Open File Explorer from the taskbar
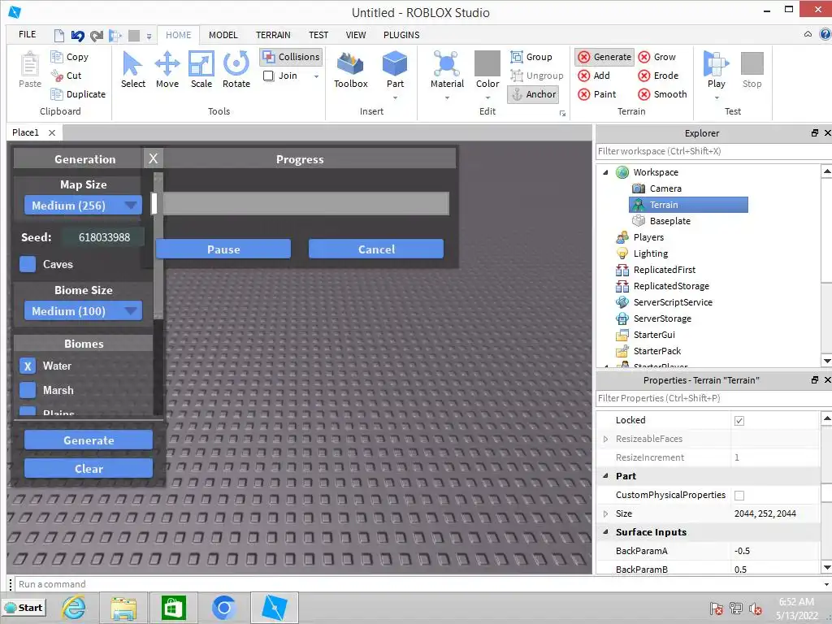Viewport: 832px width, 624px height. pyautogui.click(x=123, y=608)
